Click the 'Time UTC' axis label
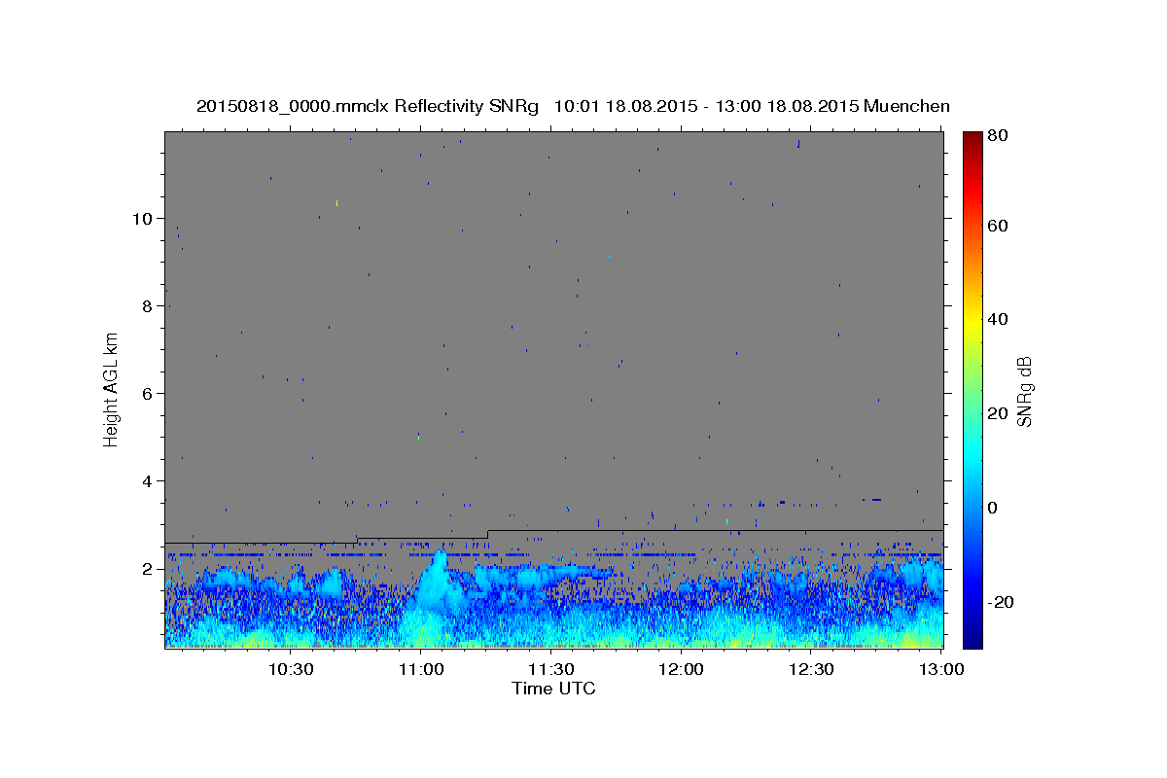This screenshot has width=1167, height=778. coord(553,689)
